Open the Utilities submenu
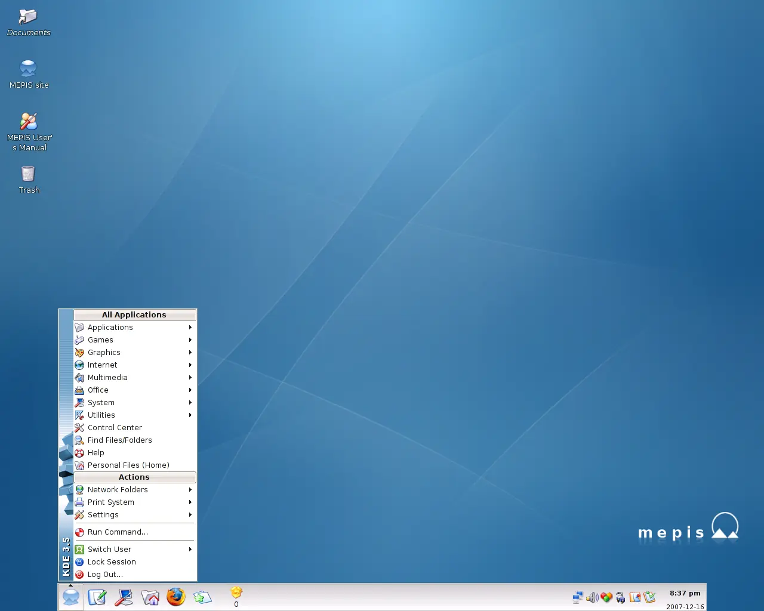 [135, 415]
